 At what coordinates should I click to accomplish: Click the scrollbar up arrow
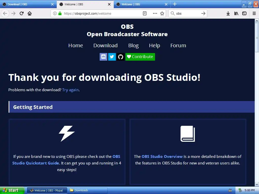pyautogui.click(x=257, y=21)
